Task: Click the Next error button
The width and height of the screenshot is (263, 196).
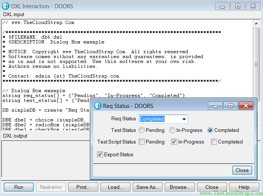Action: click(x=51, y=187)
